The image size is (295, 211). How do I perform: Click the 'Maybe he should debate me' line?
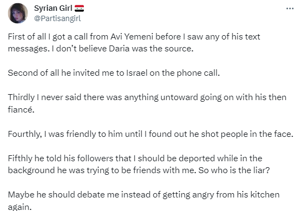click(144, 195)
